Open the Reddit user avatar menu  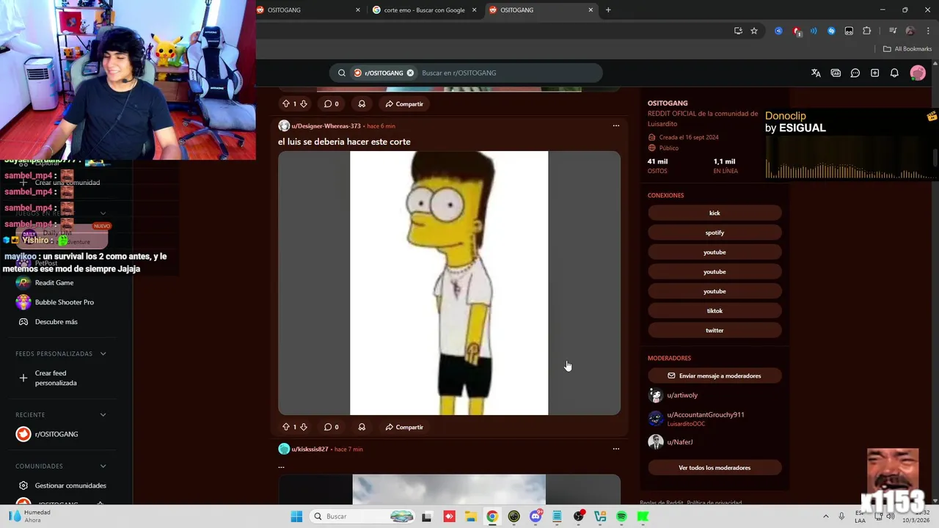[x=918, y=73]
